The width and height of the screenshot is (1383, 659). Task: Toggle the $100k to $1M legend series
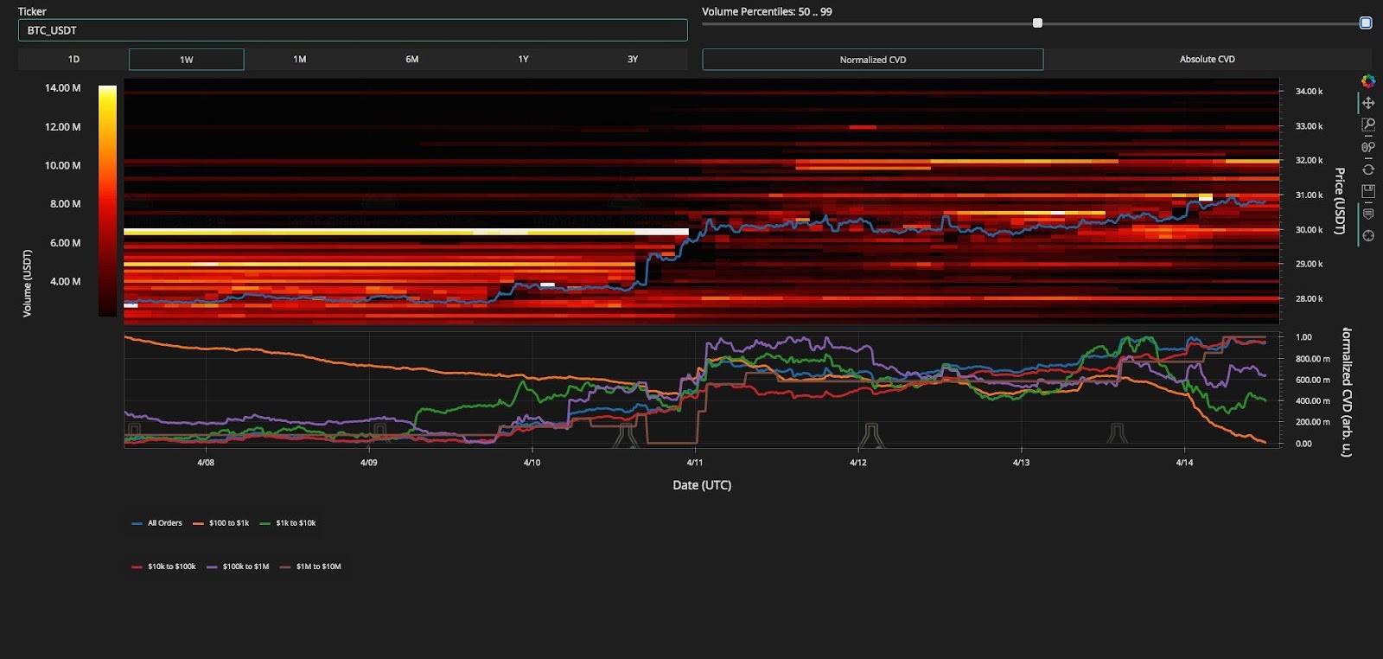pyautogui.click(x=238, y=567)
